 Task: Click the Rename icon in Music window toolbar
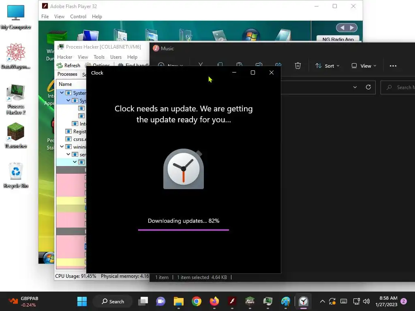pyautogui.click(x=259, y=64)
